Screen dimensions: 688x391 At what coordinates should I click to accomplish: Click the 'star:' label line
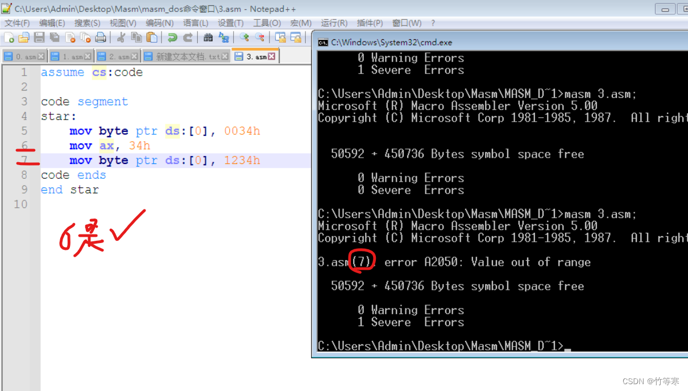click(x=59, y=116)
